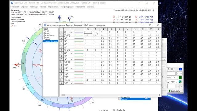
Task: Select the semi-sextile 30° aspect row icon
Action: (62, 38)
